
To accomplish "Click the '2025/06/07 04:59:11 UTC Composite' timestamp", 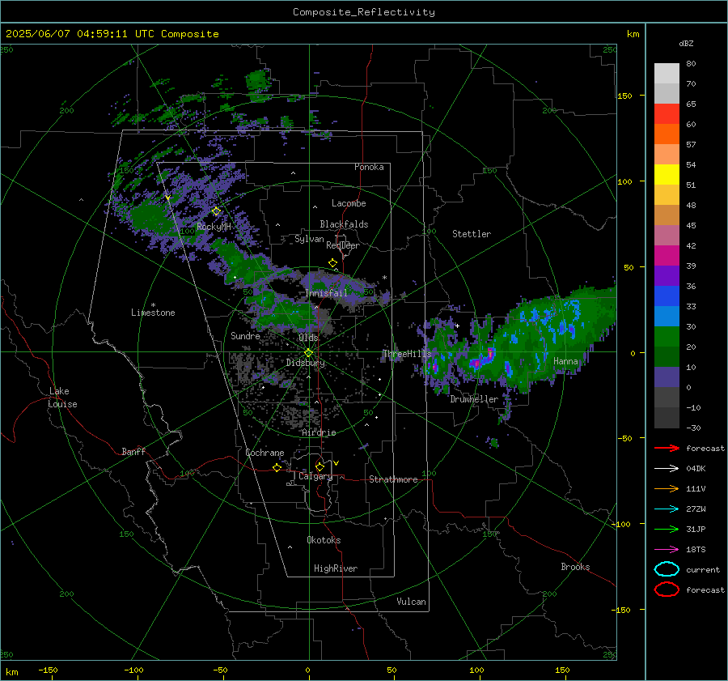I will coord(112,34).
